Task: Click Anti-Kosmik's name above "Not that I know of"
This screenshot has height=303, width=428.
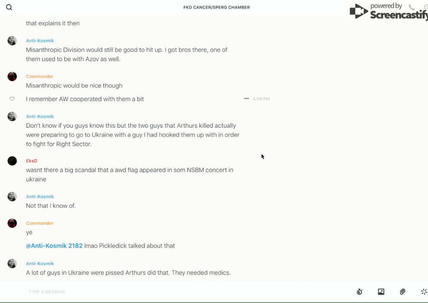Action: [x=40, y=197]
